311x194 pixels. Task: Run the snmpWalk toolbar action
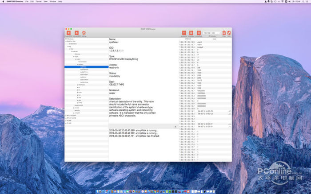tap(199, 33)
